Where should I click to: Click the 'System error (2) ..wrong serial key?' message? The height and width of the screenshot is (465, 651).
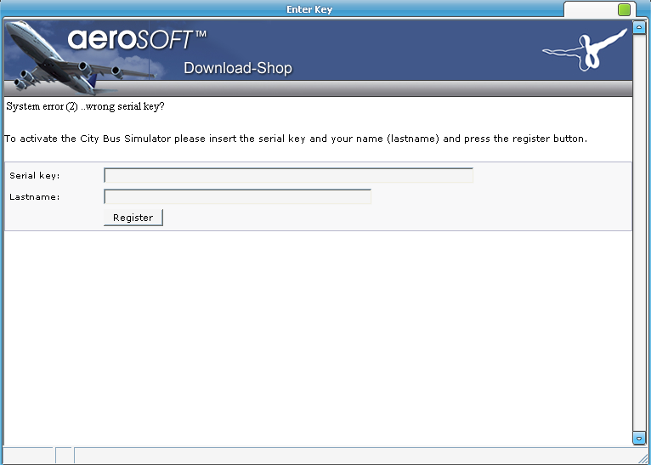pyautogui.click(x=86, y=107)
